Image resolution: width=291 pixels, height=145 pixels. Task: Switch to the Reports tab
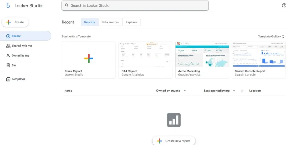pyautogui.click(x=90, y=22)
